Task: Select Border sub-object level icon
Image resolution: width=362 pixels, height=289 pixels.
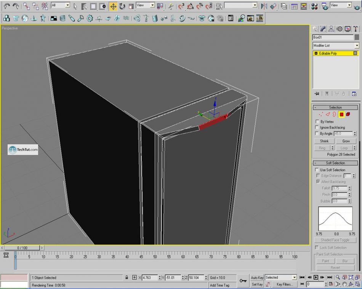Action: point(334,114)
